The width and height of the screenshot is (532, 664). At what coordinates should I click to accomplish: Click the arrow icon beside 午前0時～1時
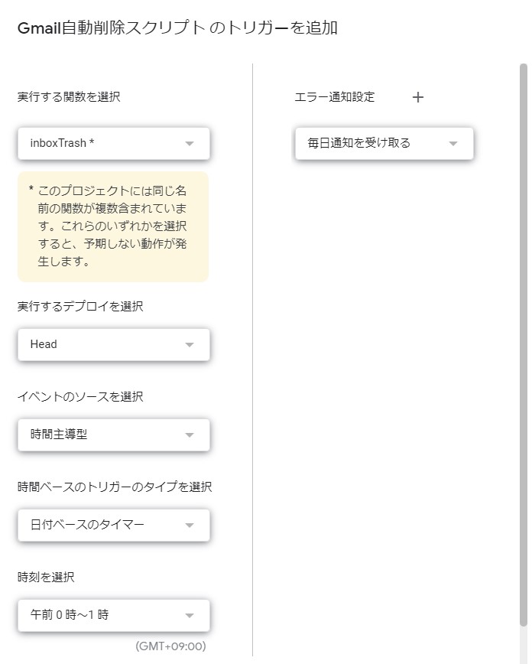click(x=190, y=615)
